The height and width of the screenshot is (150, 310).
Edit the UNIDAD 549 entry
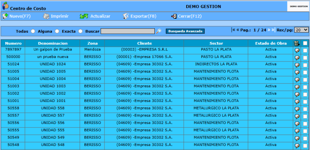click(x=297, y=138)
